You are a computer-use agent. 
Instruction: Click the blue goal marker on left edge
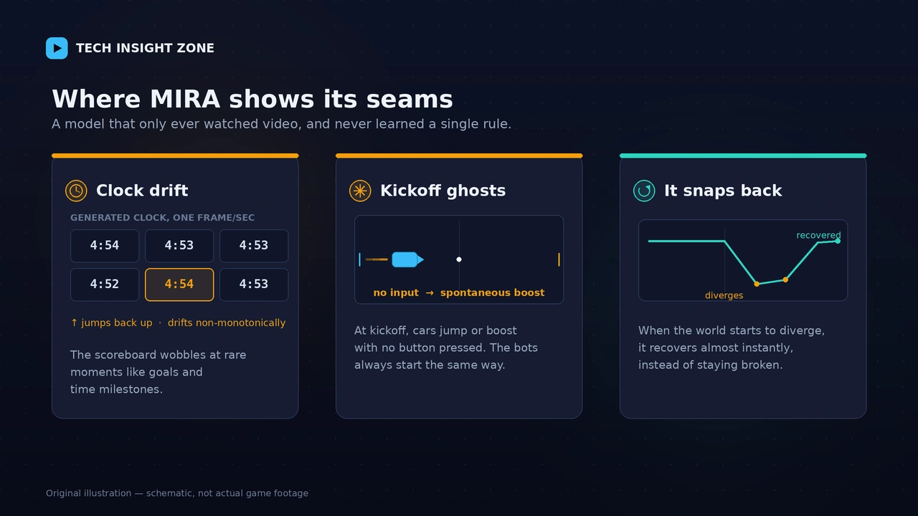point(359,259)
